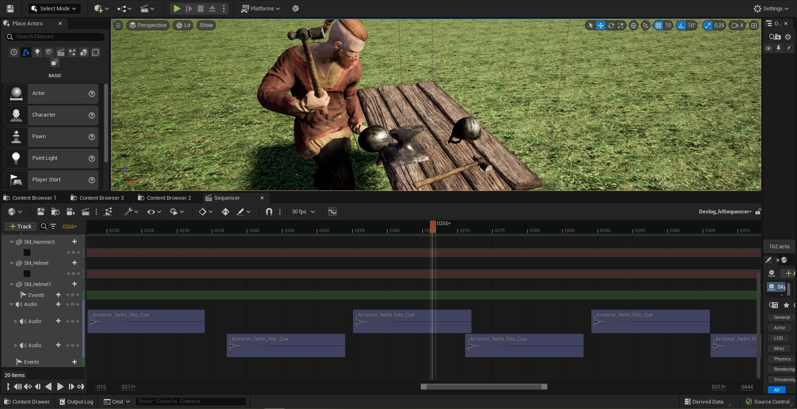Open the Cinematics clapperboard dropdown in main toolbar

pyautogui.click(x=147, y=8)
